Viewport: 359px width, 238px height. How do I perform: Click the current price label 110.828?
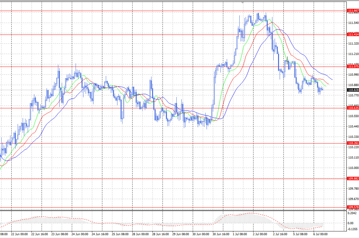(353, 90)
